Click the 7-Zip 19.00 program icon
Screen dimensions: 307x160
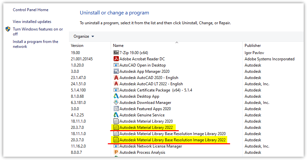click(116, 52)
